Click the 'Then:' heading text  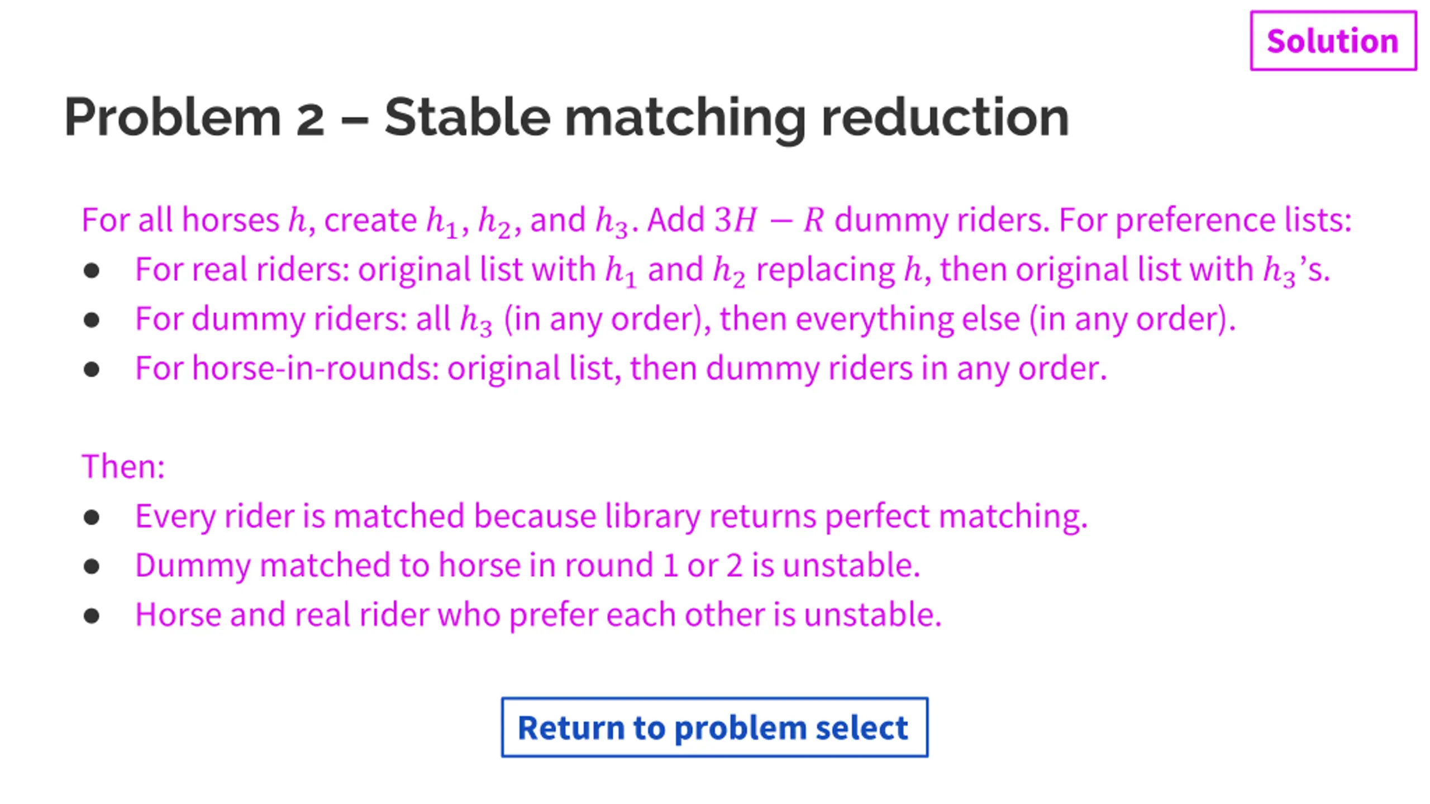pyautogui.click(x=123, y=466)
